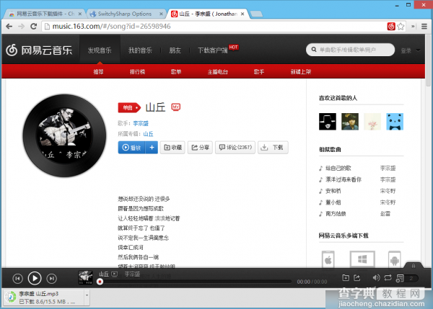Open the blue panda user avatar

click(395, 121)
